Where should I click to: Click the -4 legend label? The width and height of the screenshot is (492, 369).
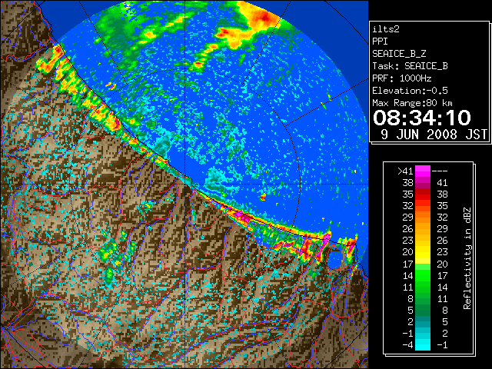(408, 345)
